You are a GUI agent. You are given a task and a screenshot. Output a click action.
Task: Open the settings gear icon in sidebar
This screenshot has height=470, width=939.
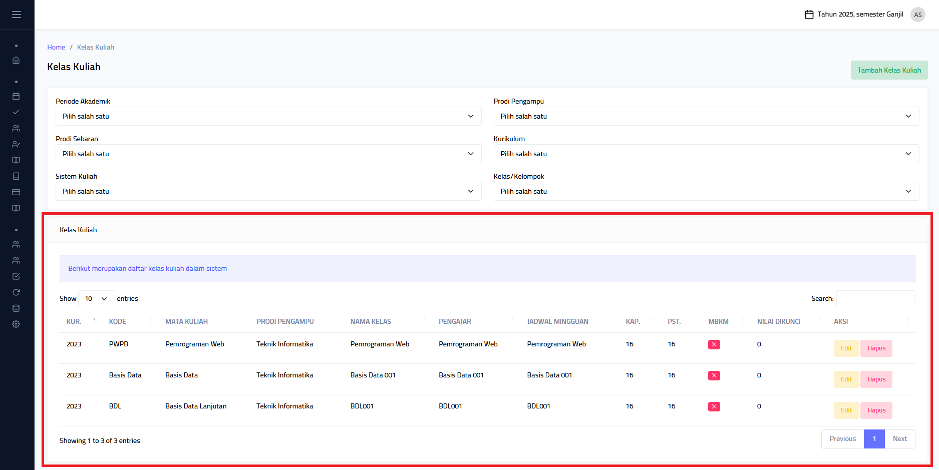(x=16, y=324)
